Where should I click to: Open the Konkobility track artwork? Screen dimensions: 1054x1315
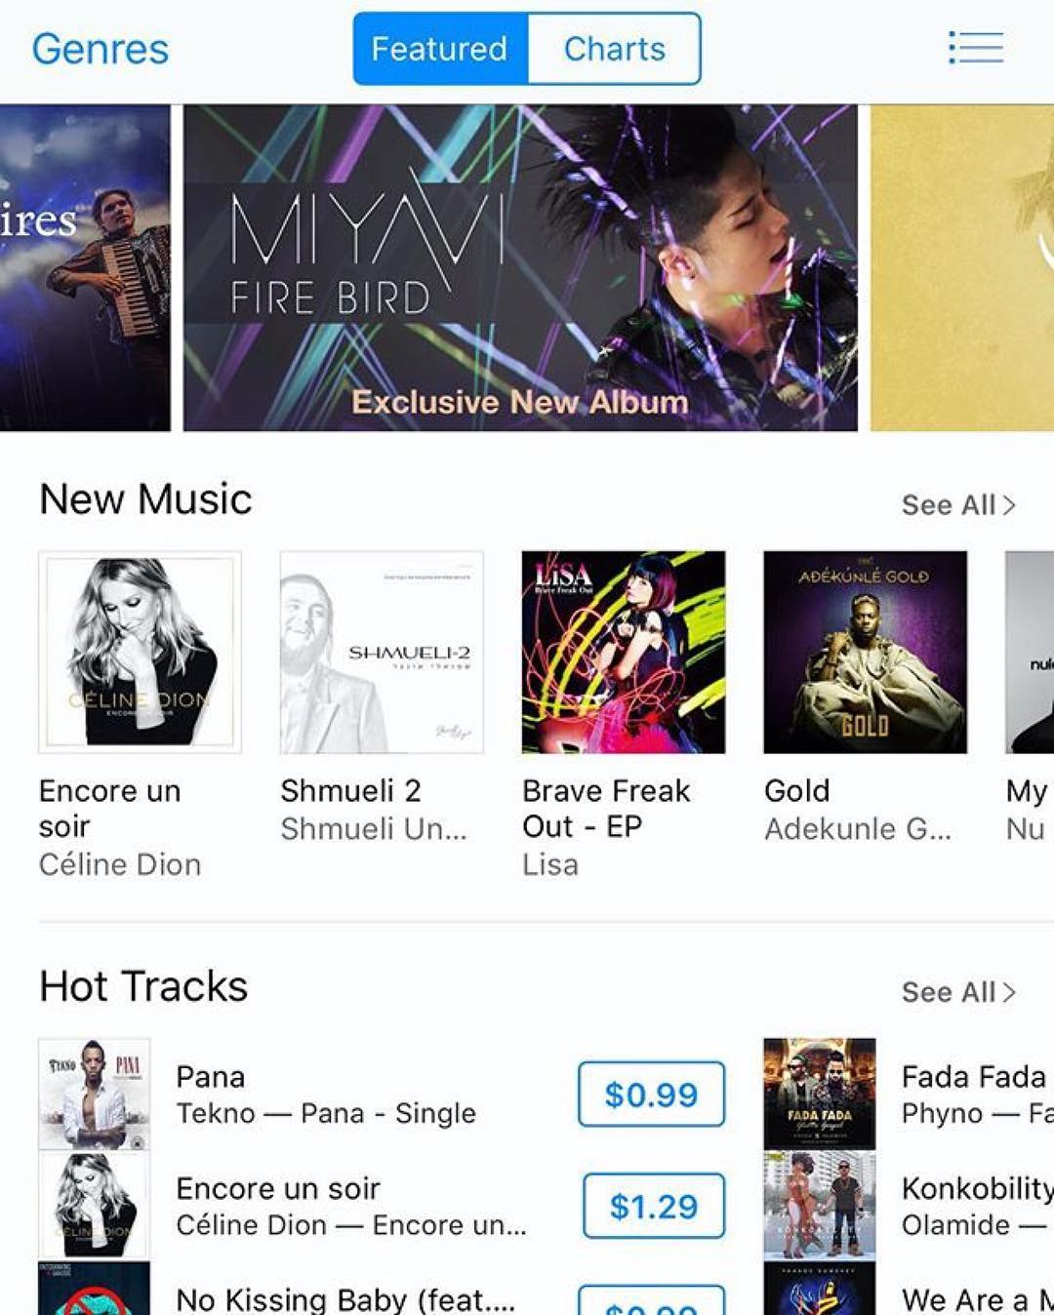(820, 1206)
